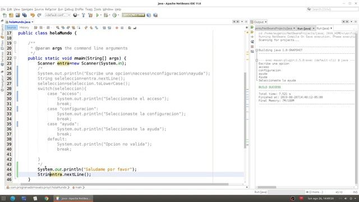Click the Run (java) progress bar
Image resolution: width=359 pixels, height=202 pixels.
(x=286, y=192)
